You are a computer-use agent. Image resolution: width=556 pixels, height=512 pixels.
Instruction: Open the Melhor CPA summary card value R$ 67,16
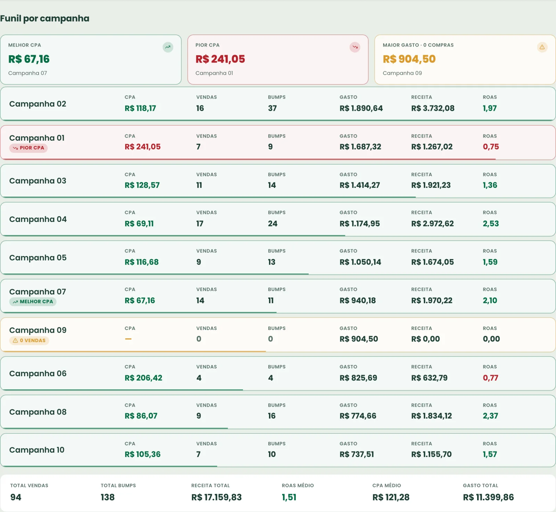[29, 59]
